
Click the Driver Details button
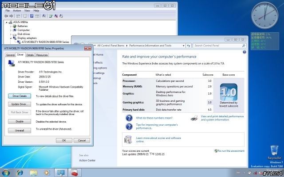click(x=20, y=96)
